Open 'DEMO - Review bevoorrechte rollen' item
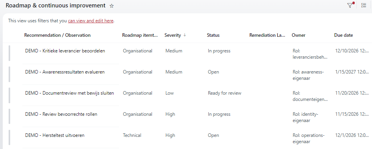This screenshot has height=149, width=372. coord(61,114)
